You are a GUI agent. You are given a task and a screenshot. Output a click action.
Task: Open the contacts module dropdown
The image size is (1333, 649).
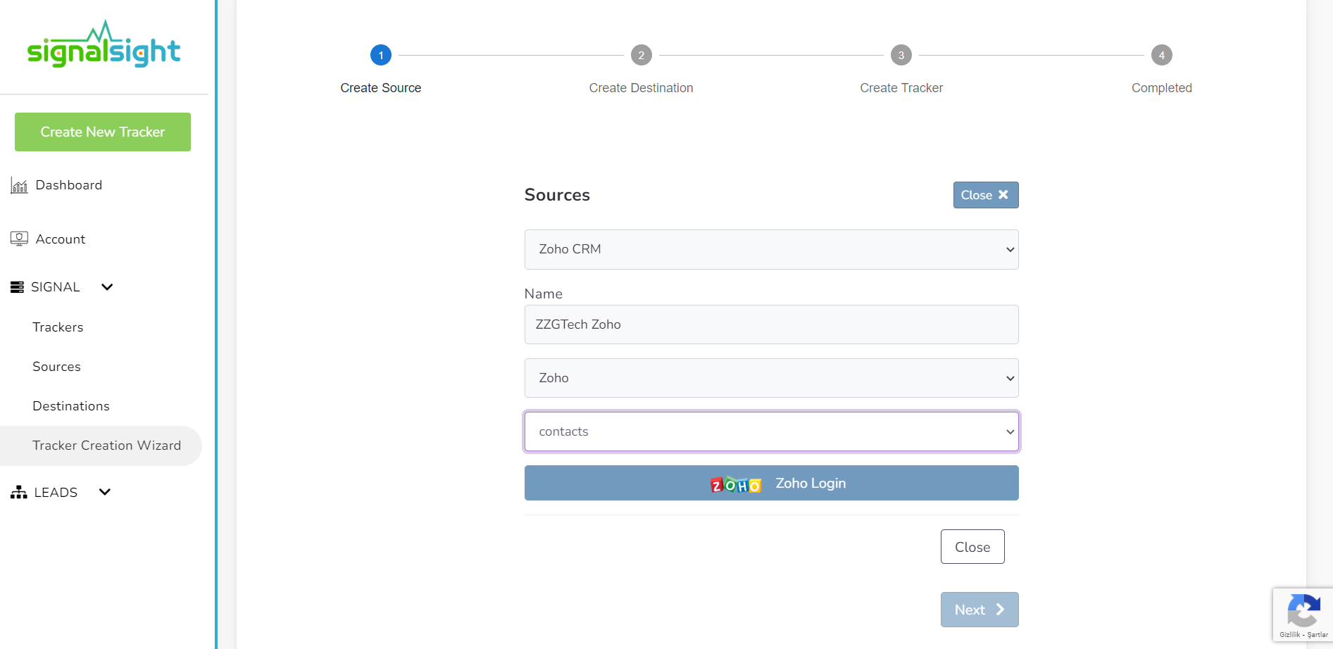(771, 431)
